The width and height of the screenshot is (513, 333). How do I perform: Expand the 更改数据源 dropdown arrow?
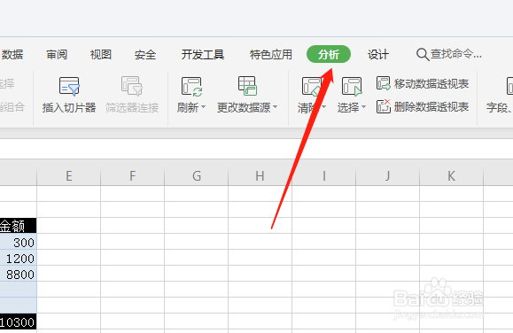coord(276,106)
